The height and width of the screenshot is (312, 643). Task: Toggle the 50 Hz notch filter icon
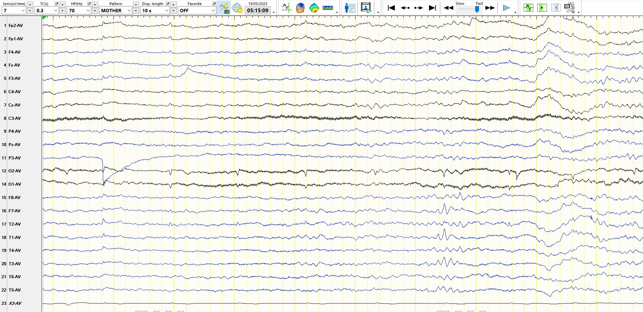224,8
